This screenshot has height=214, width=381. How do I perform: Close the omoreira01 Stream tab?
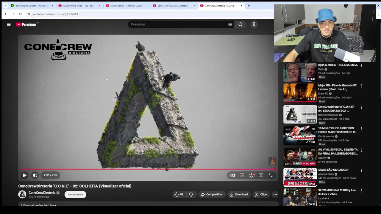point(52,6)
